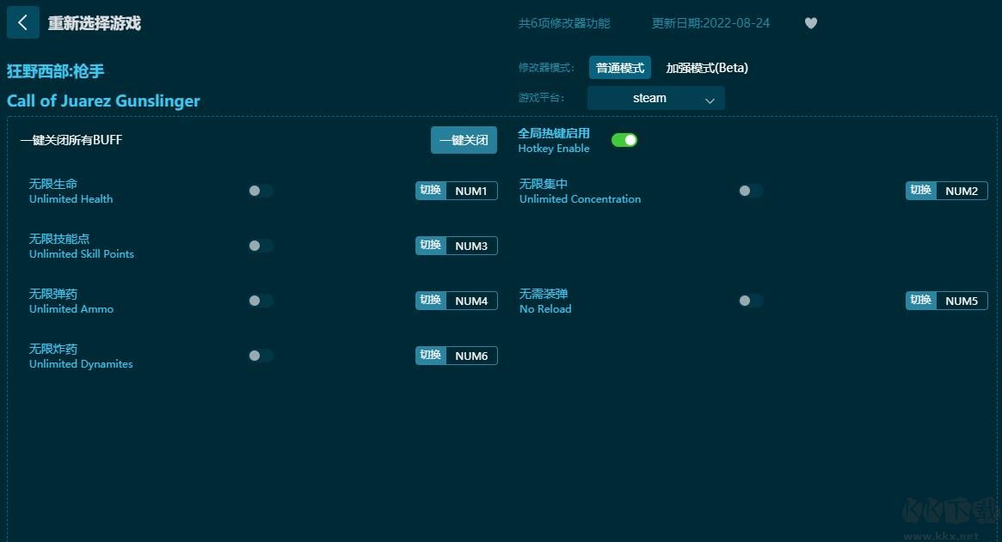1002x542 pixels.
Task: Click the back arrow icon
Action: coord(23,22)
